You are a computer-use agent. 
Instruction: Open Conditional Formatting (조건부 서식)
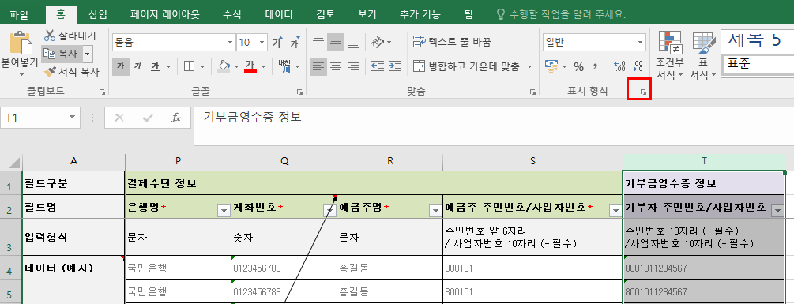pyautogui.click(x=669, y=54)
